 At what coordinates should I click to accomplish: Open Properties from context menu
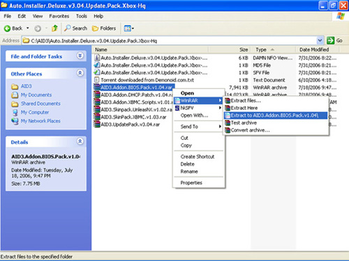click(199, 183)
